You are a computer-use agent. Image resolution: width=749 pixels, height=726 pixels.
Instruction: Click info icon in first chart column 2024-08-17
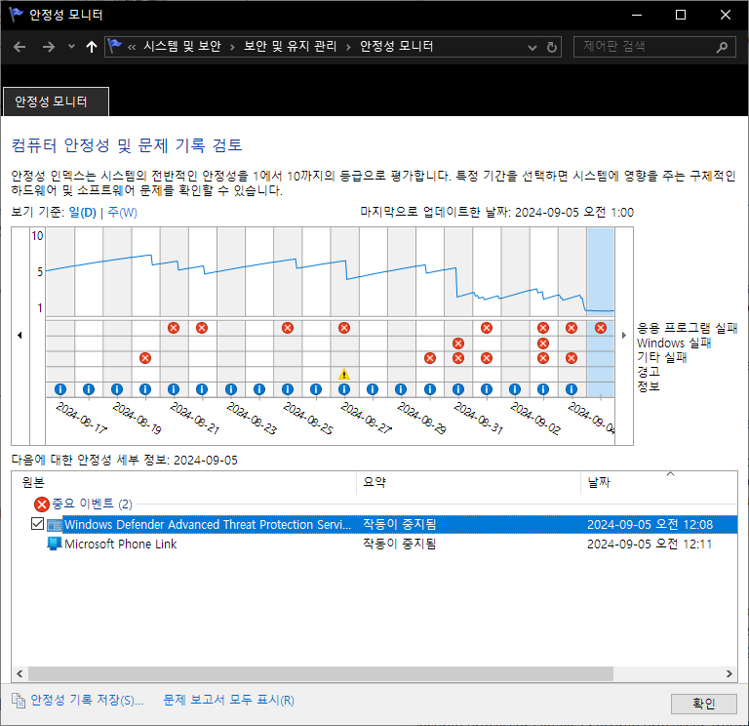pos(60,389)
